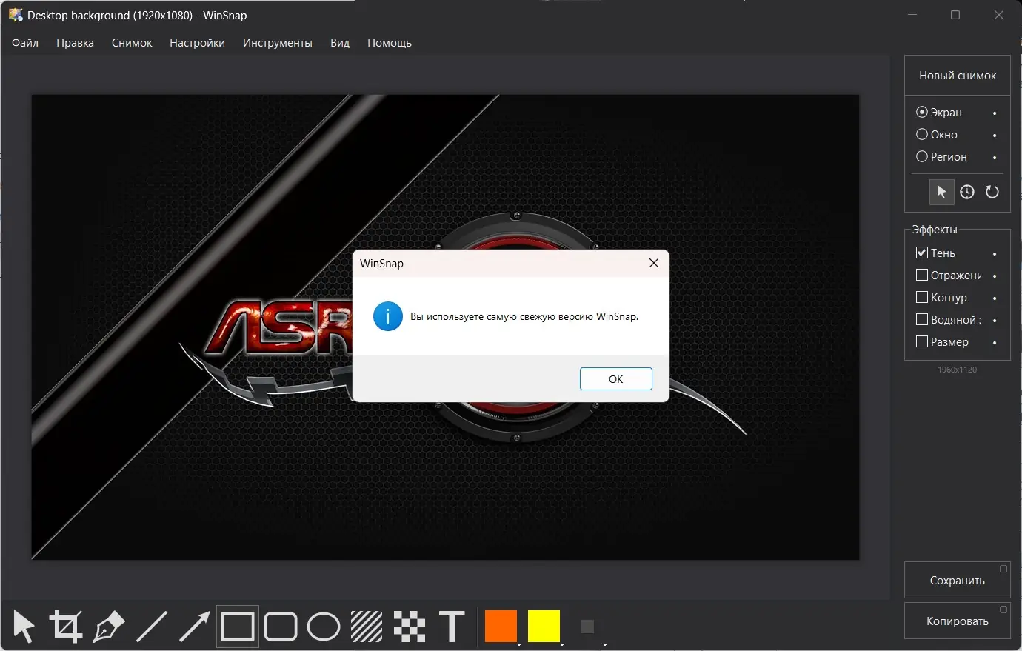1022x651 pixels.
Task: Uncheck the Тень effect checkbox
Action: click(x=922, y=253)
